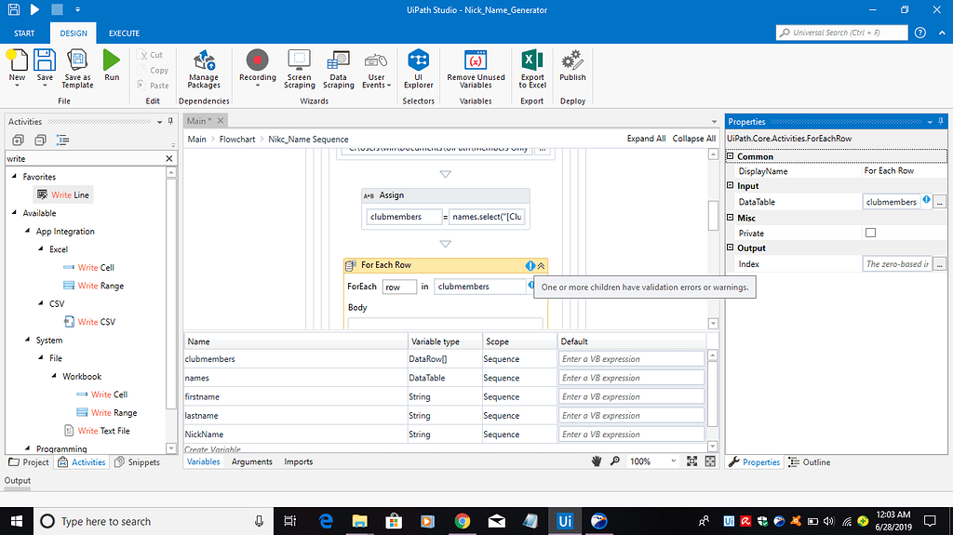This screenshot has height=535, width=953.
Task: Open the Data Scraping wizard
Action: click(338, 69)
